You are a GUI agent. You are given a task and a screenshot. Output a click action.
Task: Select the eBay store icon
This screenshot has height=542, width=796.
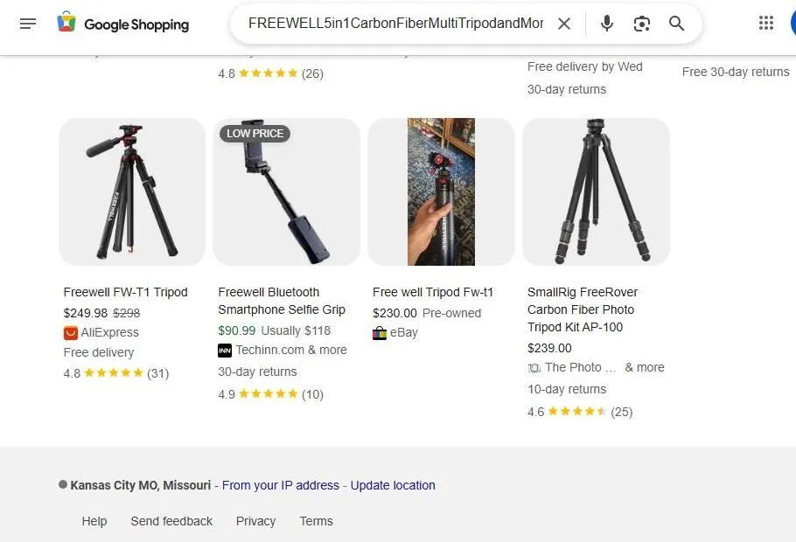click(378, 332)
